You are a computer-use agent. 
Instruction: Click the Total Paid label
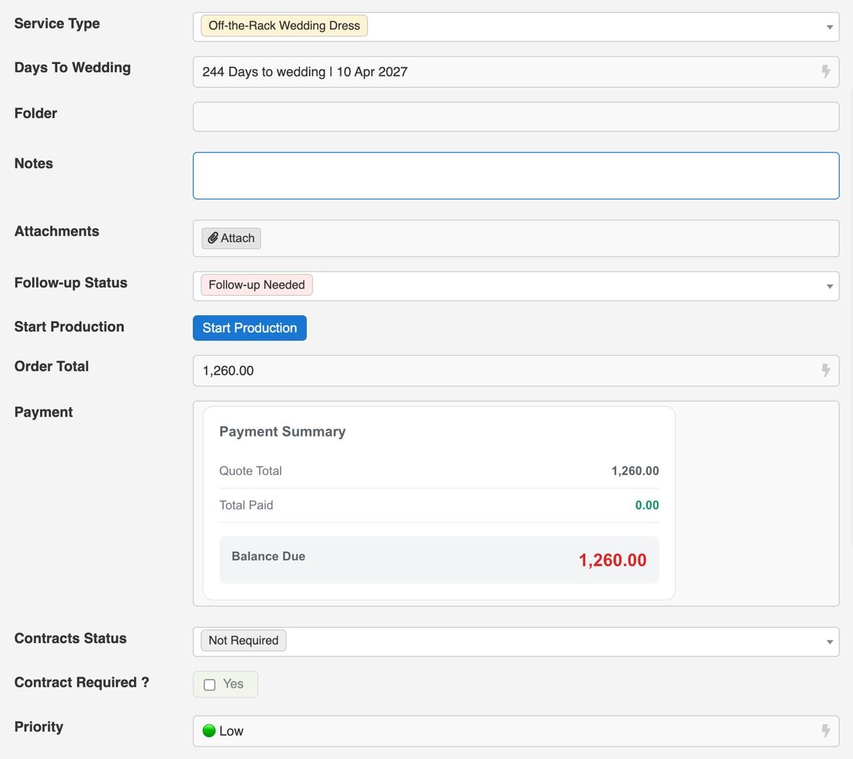pyautogui.click(x=246, y=505)
